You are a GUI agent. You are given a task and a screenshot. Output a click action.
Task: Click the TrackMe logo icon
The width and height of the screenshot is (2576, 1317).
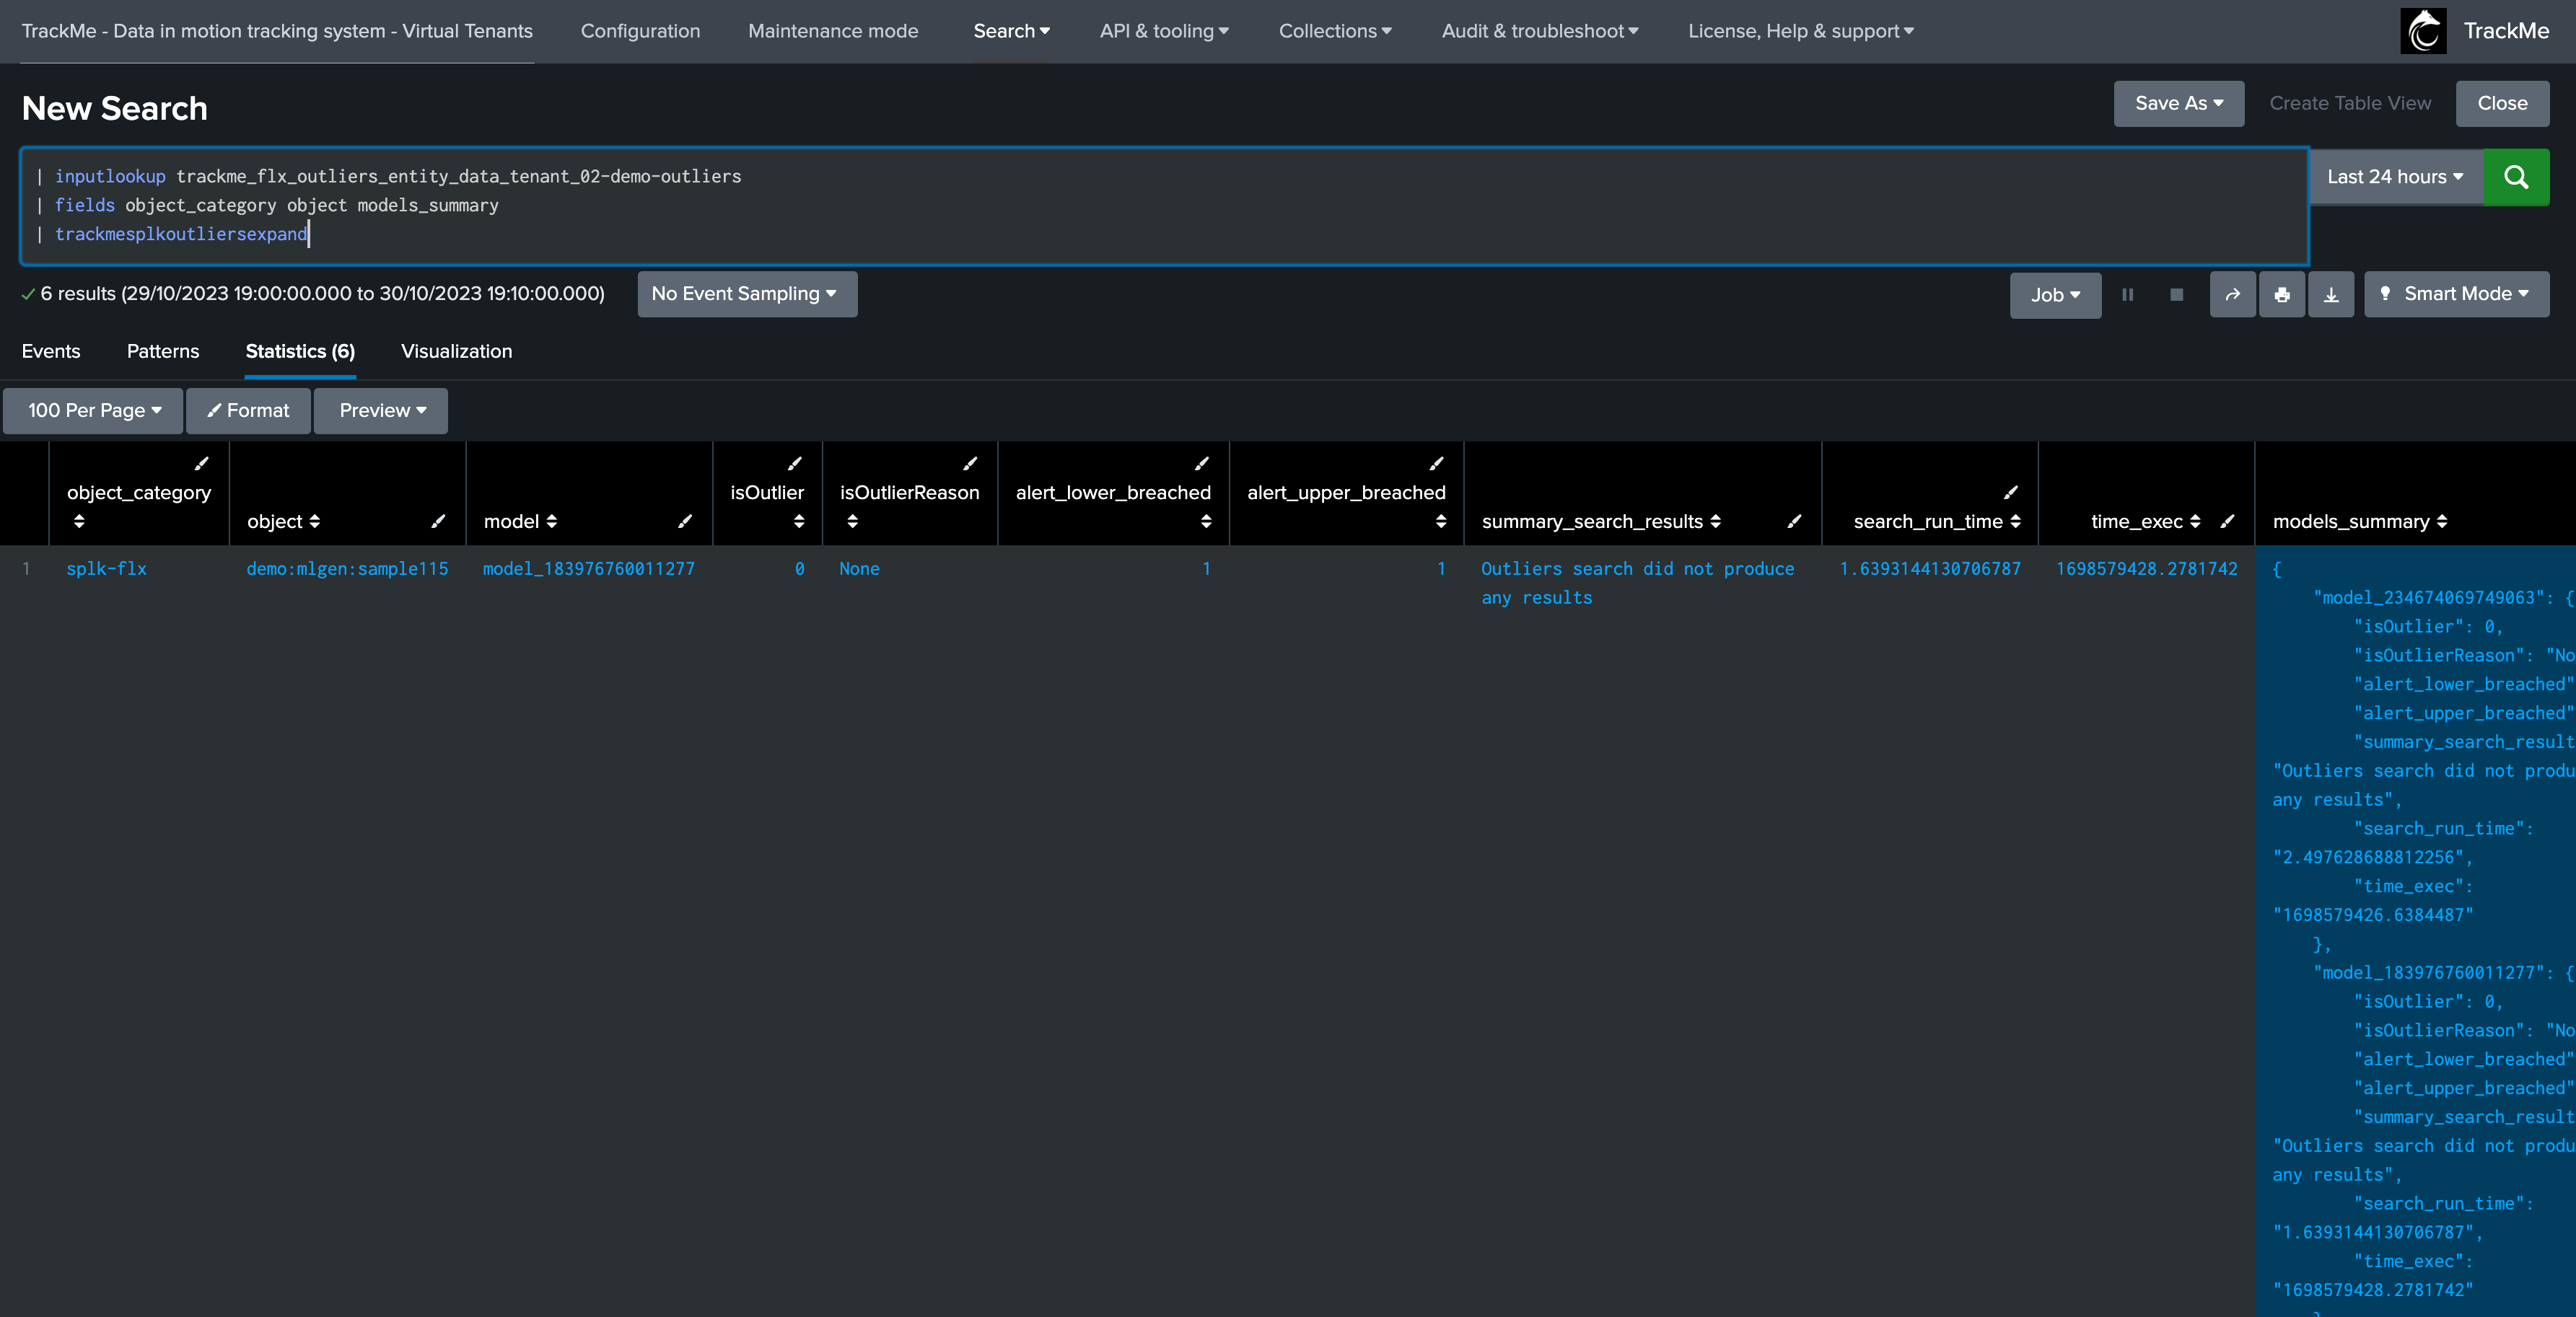pyautogui.click(x=2423, y=31)
